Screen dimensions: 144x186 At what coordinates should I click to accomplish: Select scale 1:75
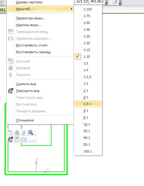88,16
